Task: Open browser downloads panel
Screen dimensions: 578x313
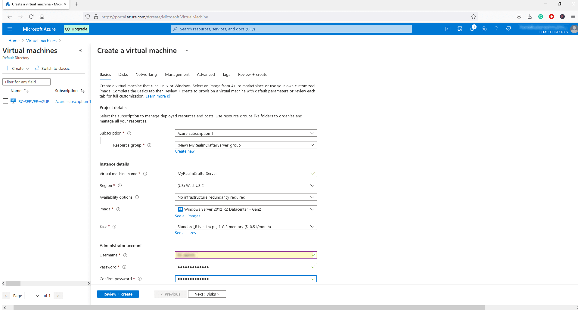Action: 530,17
